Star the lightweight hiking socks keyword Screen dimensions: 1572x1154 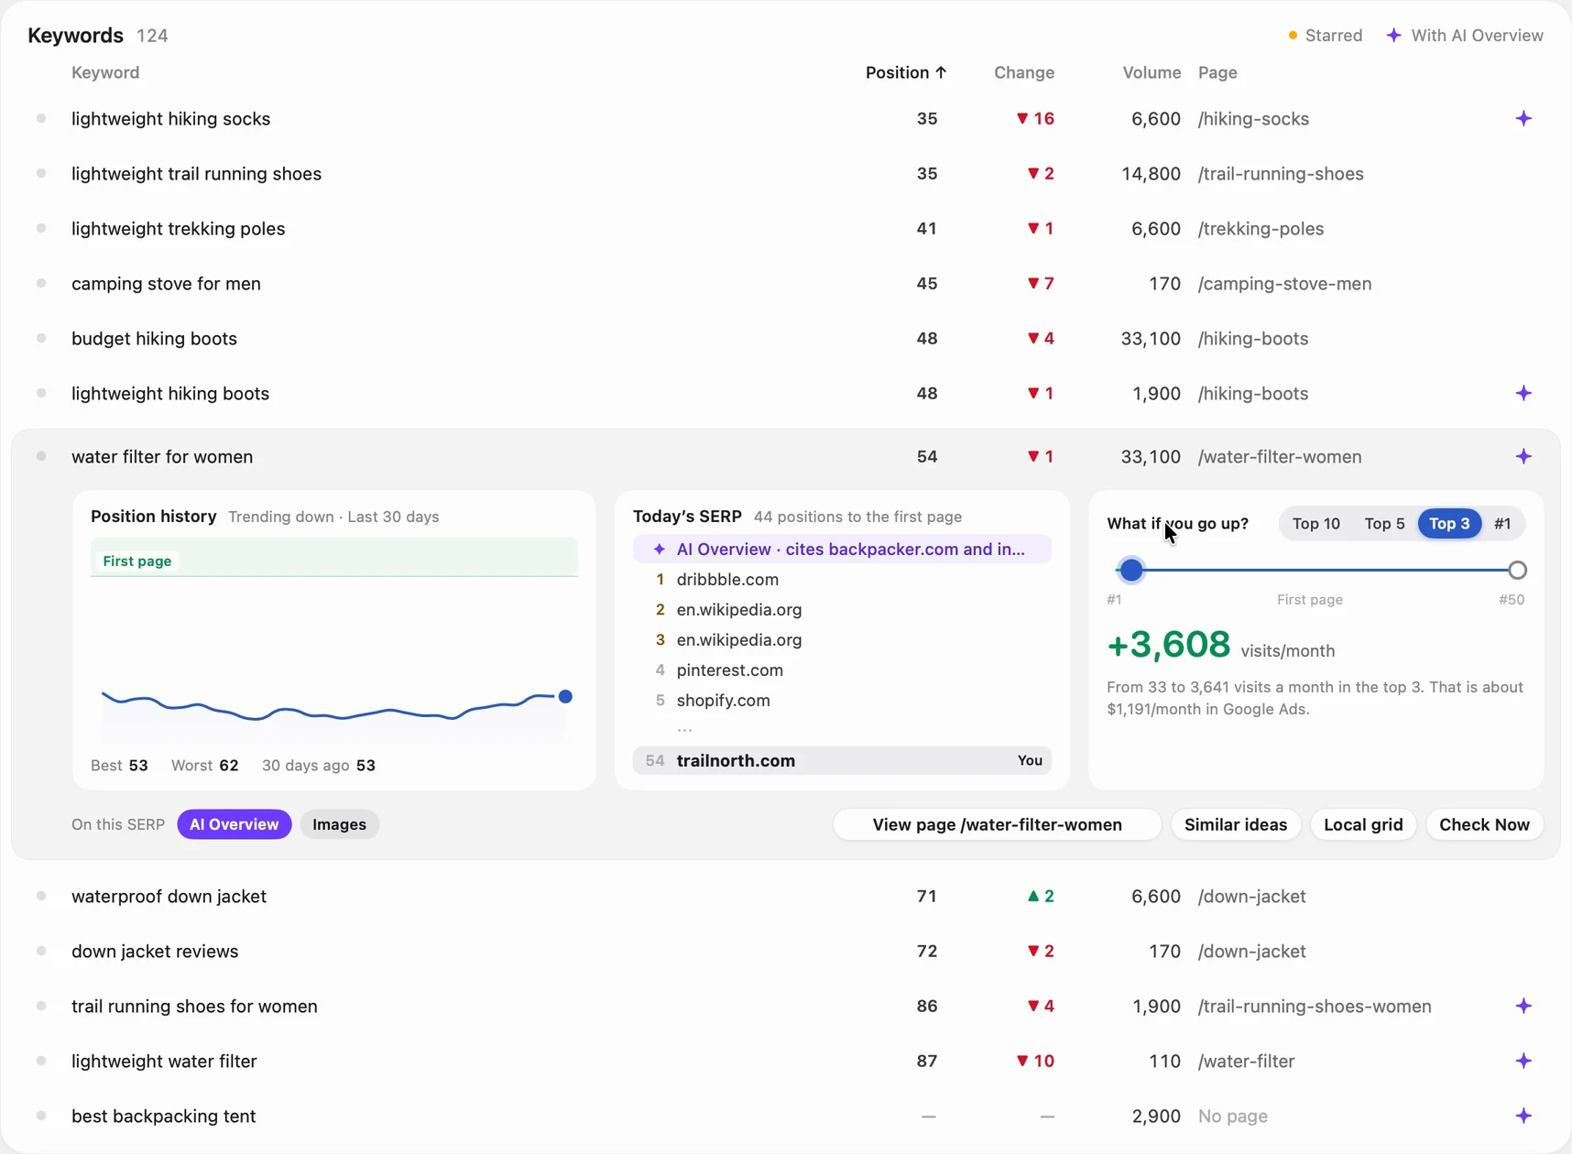41,119
